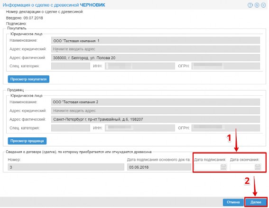Image resolution: width=269 pixels, height=208 pixels.
Task: Focus the Дата окончания date input
Action: coord(242,167)
